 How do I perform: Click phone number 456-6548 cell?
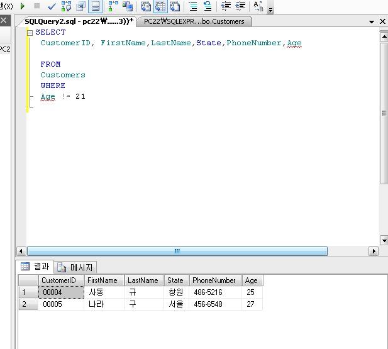pyautogui.click(x=216, y=304)
